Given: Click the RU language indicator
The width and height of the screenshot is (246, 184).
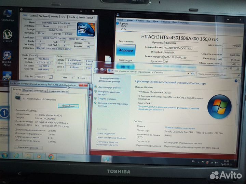Looking at the screenshot, I should pos(194,161).
